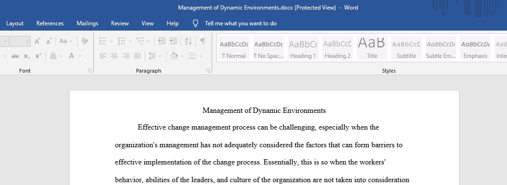Expand the multilevel list dropdown
507x185 pixels.
pyautogui.click(x=148, y=41)
